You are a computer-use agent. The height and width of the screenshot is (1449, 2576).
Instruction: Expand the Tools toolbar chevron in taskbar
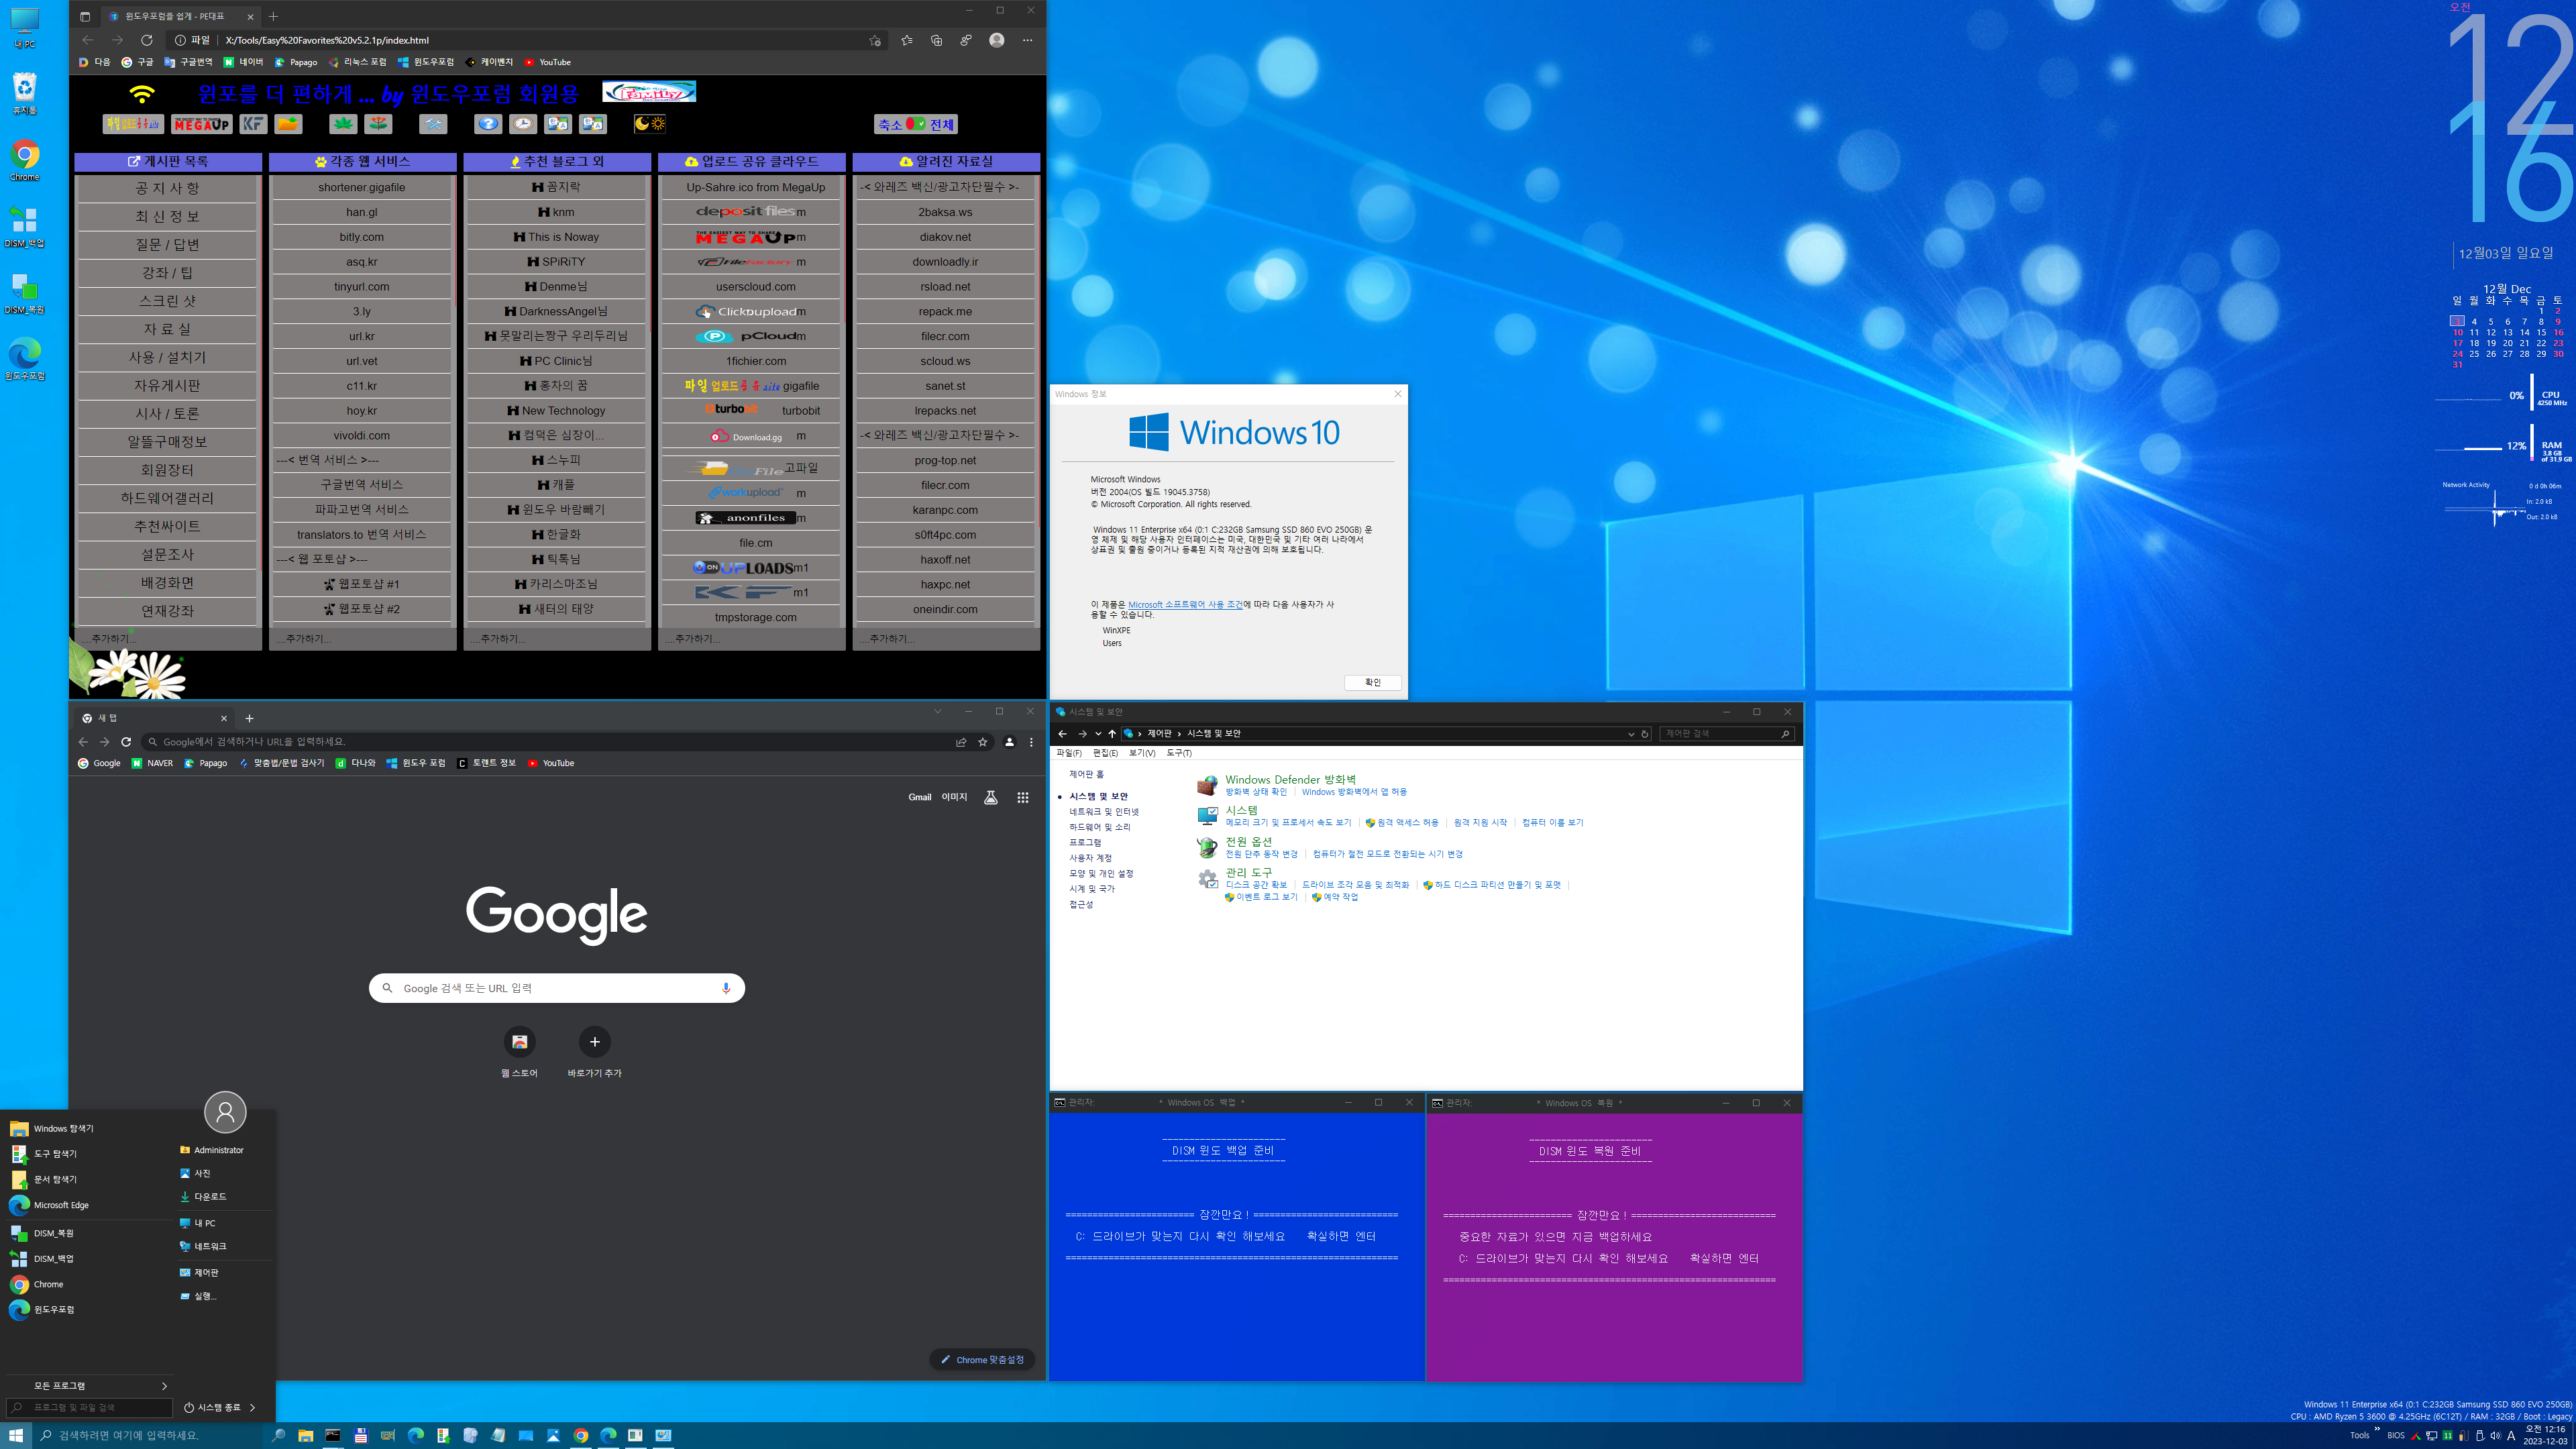pos(2377,1429)
